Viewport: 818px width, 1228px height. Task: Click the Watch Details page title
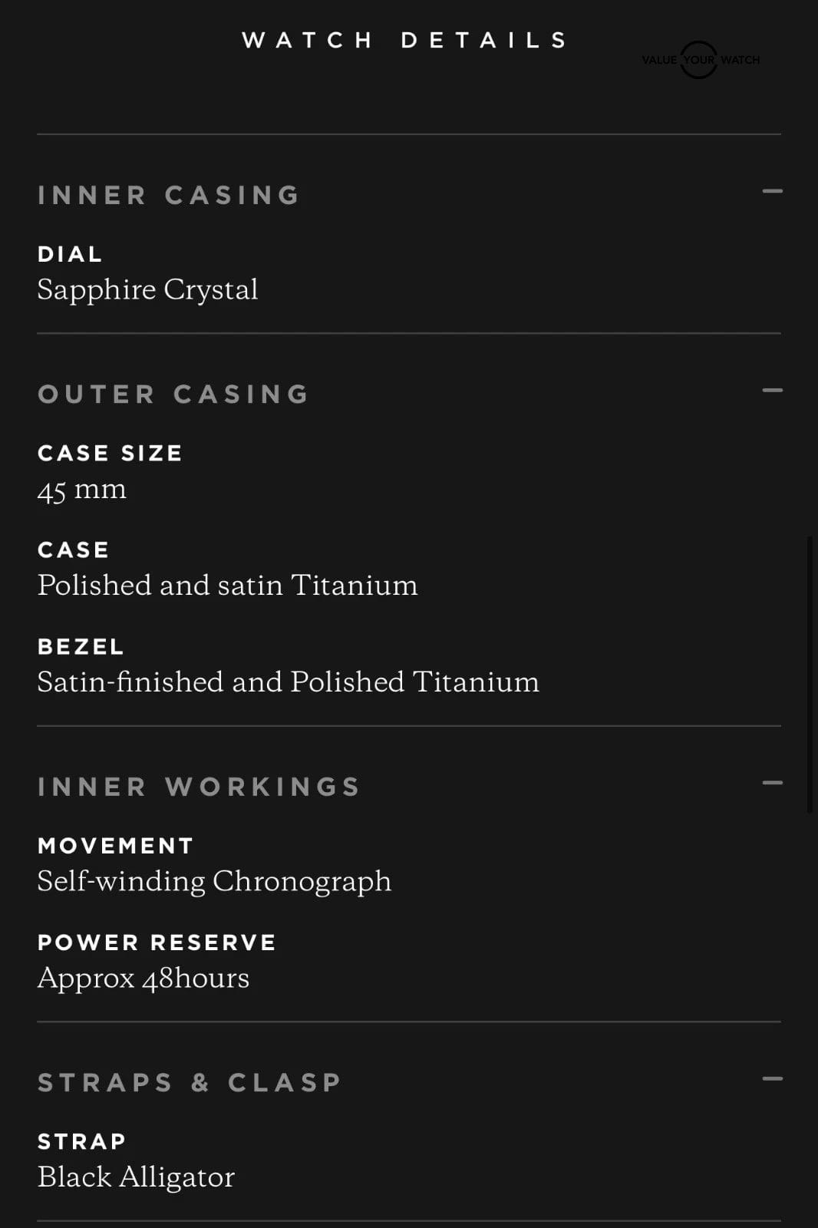click(x=405, y=40)
